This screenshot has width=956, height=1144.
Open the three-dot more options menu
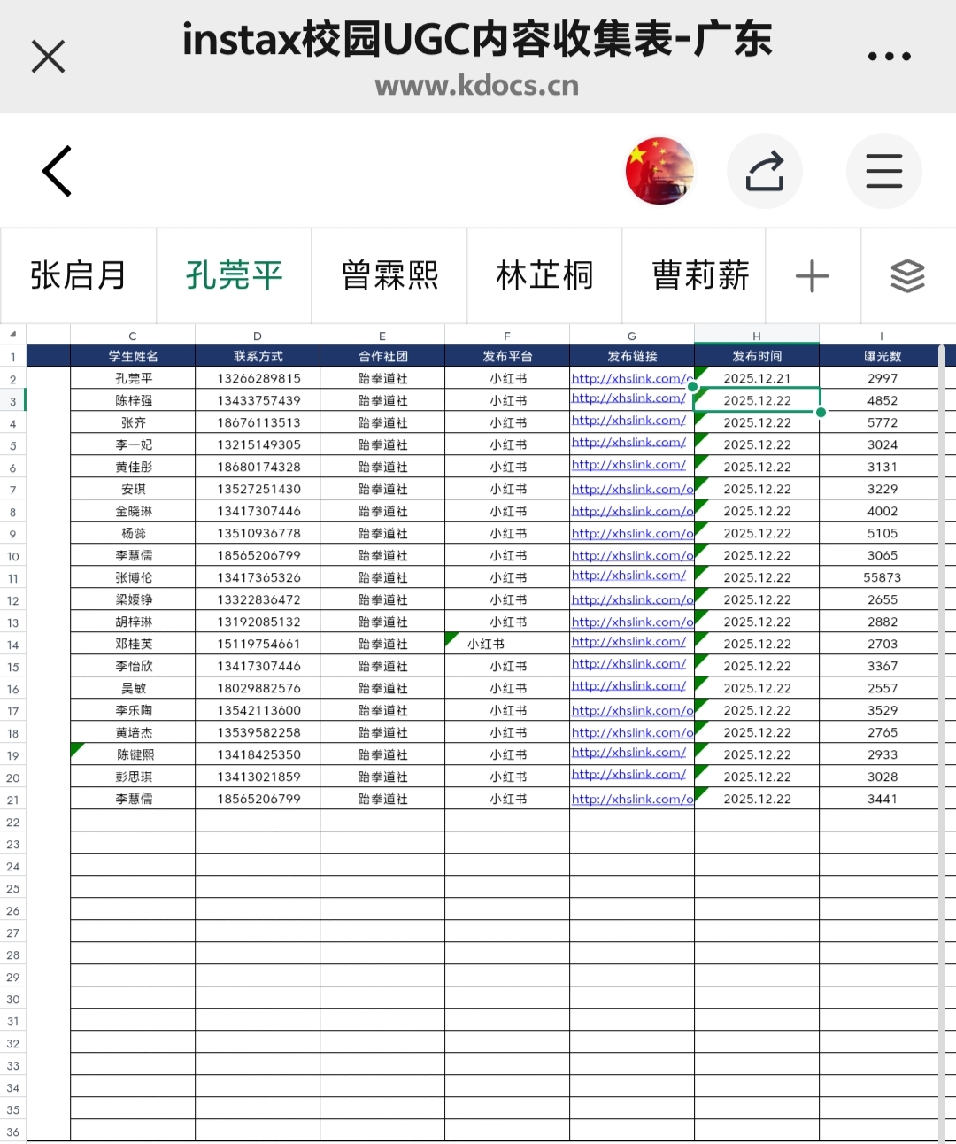tap(889, 57)
